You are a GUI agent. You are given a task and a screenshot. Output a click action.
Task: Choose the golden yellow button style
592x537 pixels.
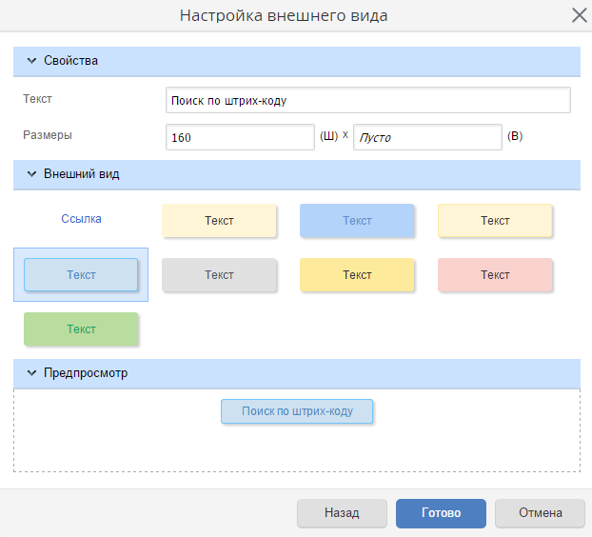pos(357,274)
